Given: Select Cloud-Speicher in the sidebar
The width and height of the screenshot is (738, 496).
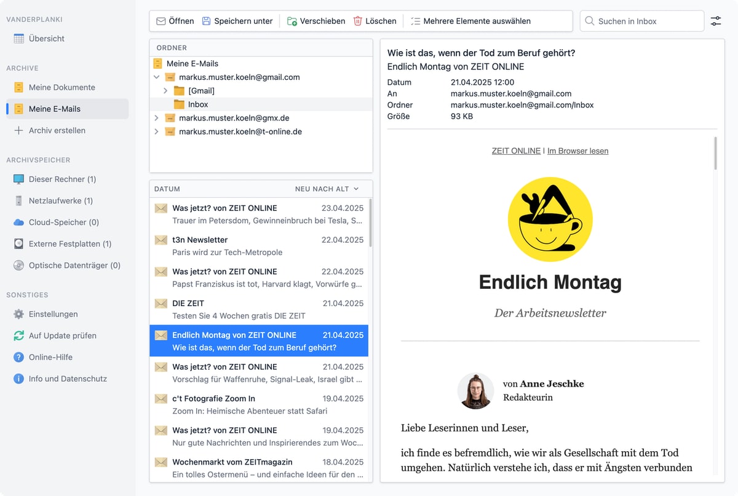Looking at the screenshot, I should click(x=63, y=222).
